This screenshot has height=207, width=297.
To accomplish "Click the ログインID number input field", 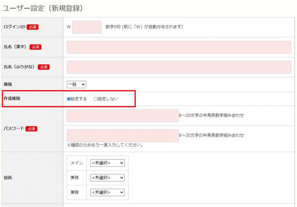I will [87, 27].
